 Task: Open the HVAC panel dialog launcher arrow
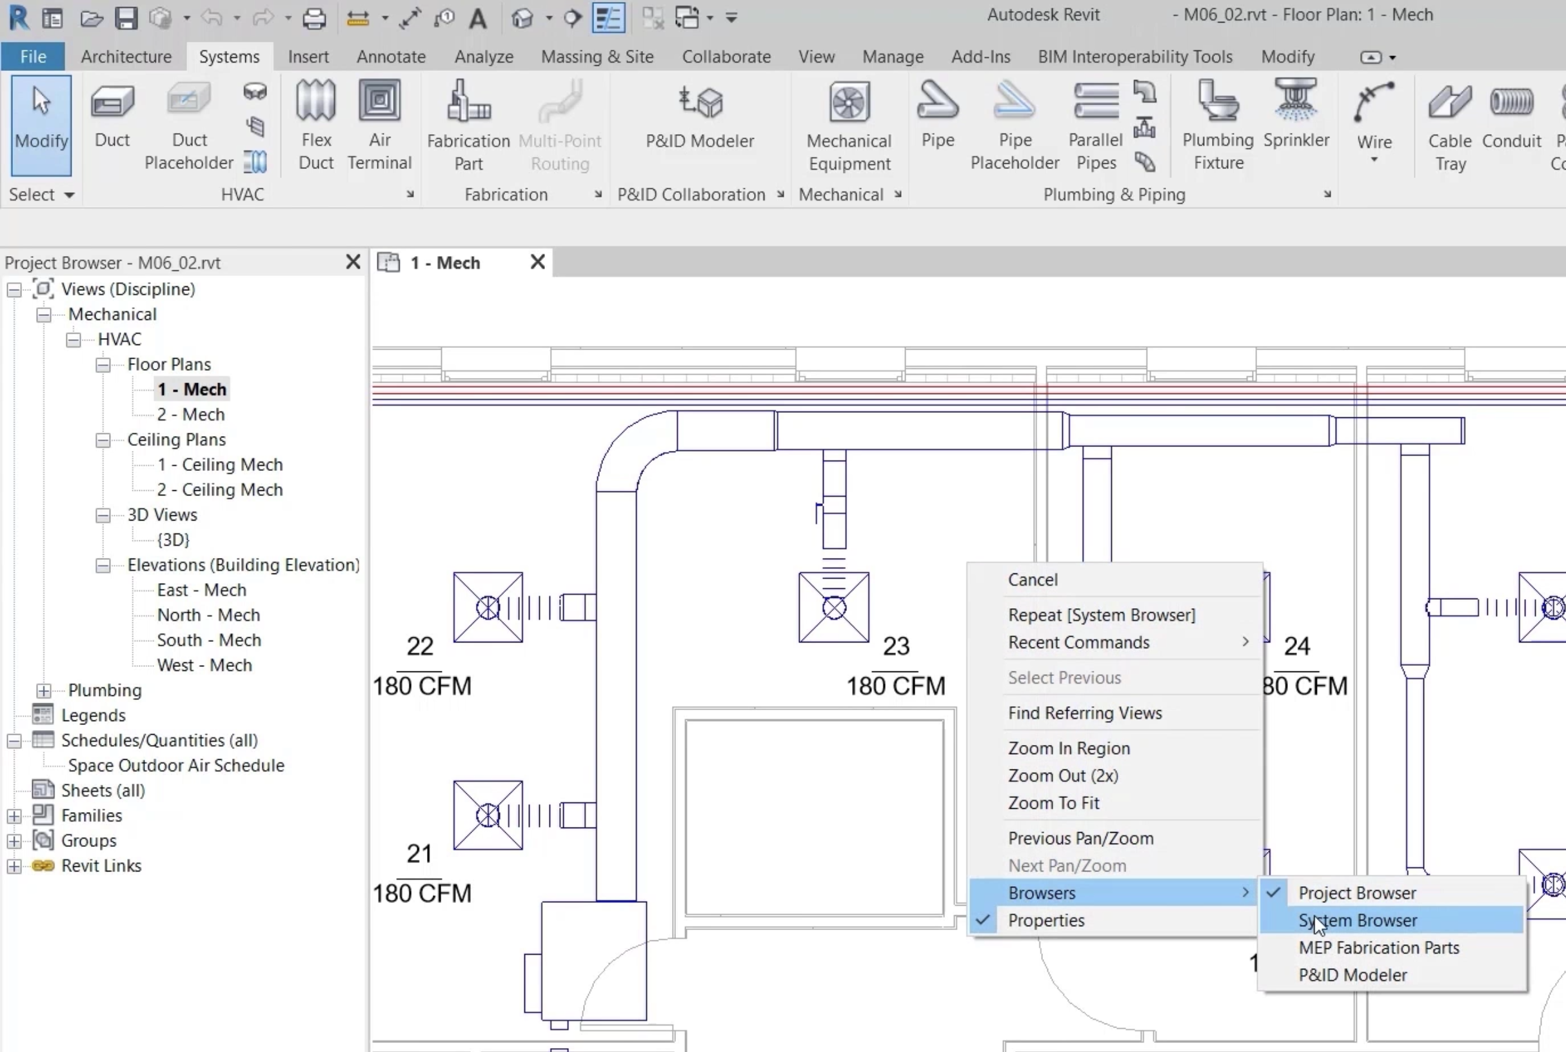[410, 195]
